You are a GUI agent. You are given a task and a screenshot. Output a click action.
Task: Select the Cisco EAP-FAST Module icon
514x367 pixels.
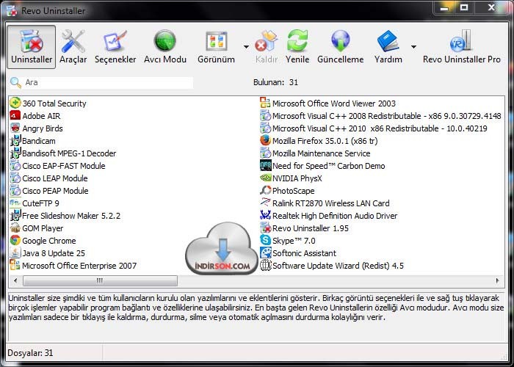[15, 165]
